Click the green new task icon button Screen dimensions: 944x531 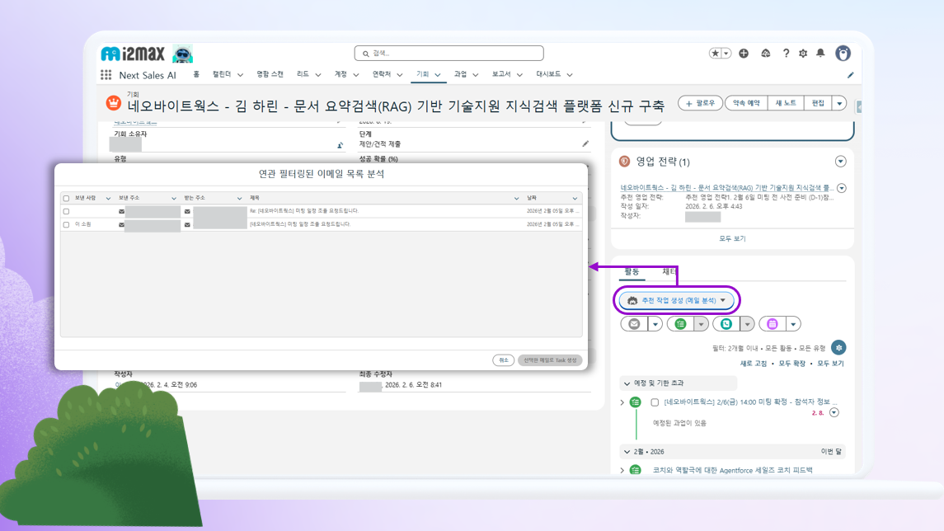[680, 324]
